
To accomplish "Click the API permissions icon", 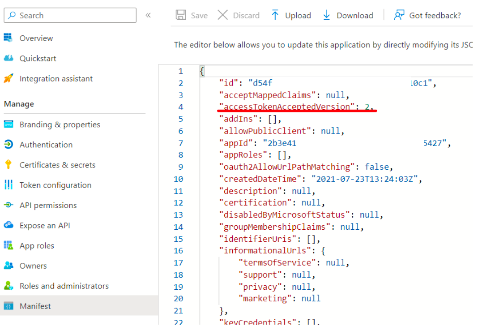I will (x=8, y=205).
